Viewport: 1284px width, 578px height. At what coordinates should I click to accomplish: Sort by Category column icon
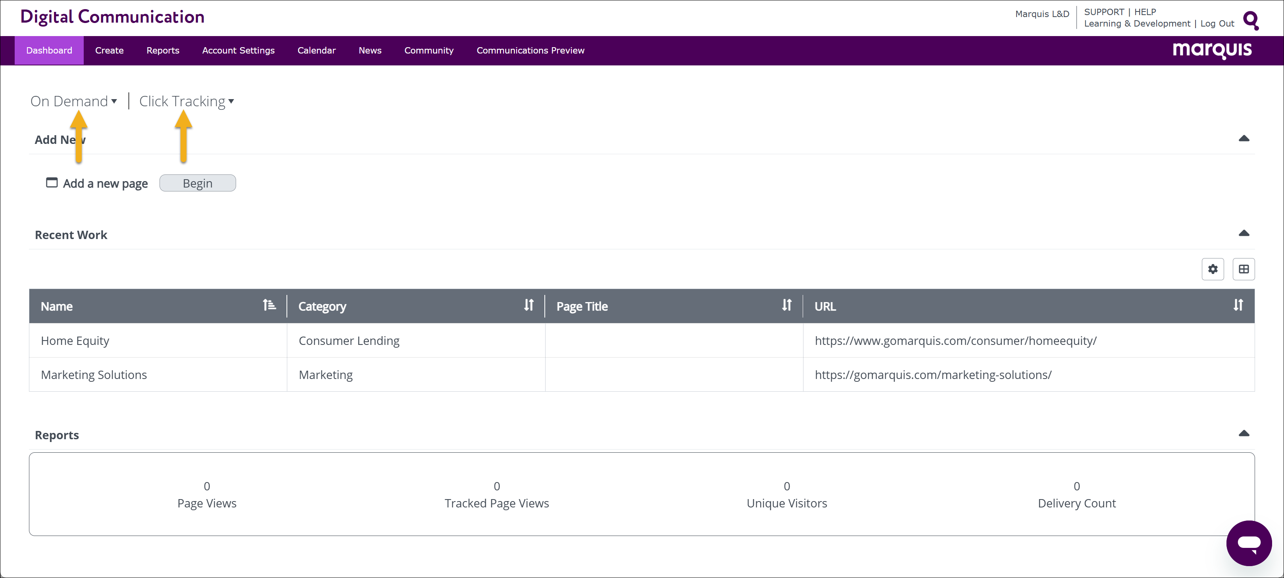[x=529, y=305]
